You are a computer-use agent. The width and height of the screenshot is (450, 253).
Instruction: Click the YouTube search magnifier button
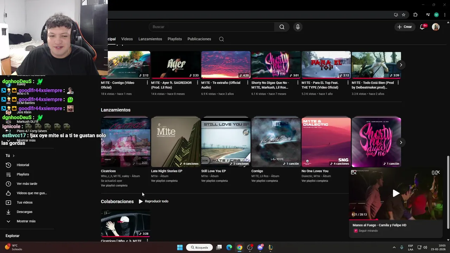[282, 27]
